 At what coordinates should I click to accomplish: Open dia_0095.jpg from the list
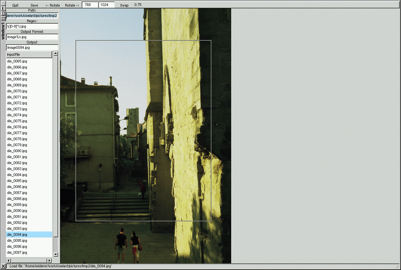(17, 240)
